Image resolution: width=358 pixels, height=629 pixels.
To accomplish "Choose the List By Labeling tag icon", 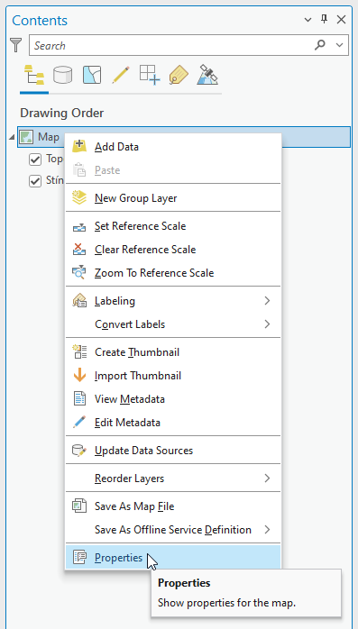I will (x=179, y=75).
